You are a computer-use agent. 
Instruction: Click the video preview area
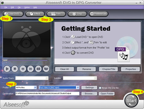point(27,40)
